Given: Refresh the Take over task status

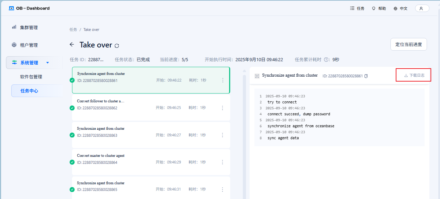Looking at the screenshot, I should coord(117,46).
